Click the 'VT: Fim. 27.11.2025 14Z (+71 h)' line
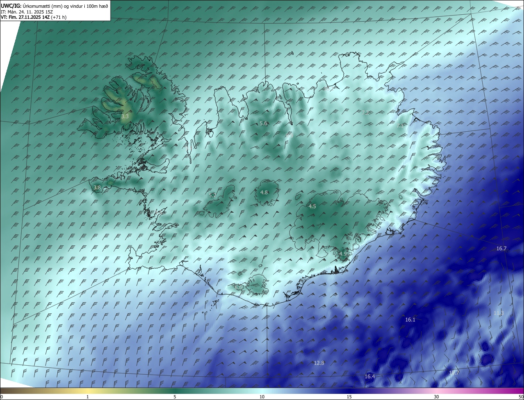The height and width of the screenshot is (400, 524). 34,17
